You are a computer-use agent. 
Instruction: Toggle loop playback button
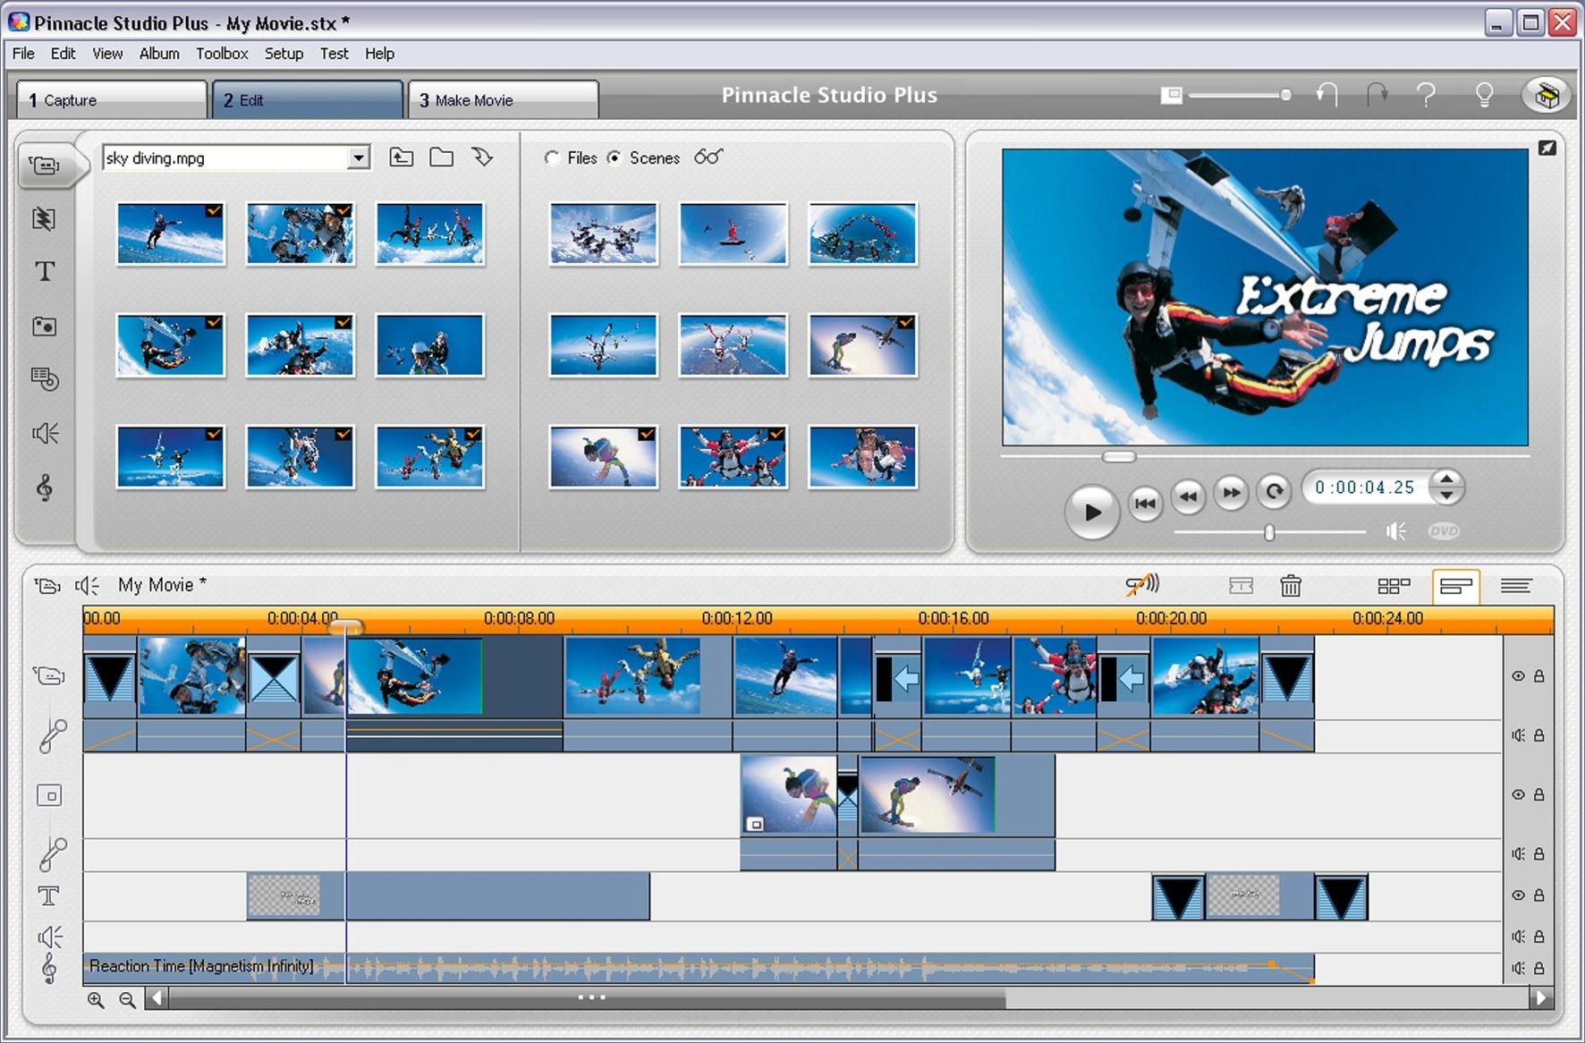[x=1275, y=490]
